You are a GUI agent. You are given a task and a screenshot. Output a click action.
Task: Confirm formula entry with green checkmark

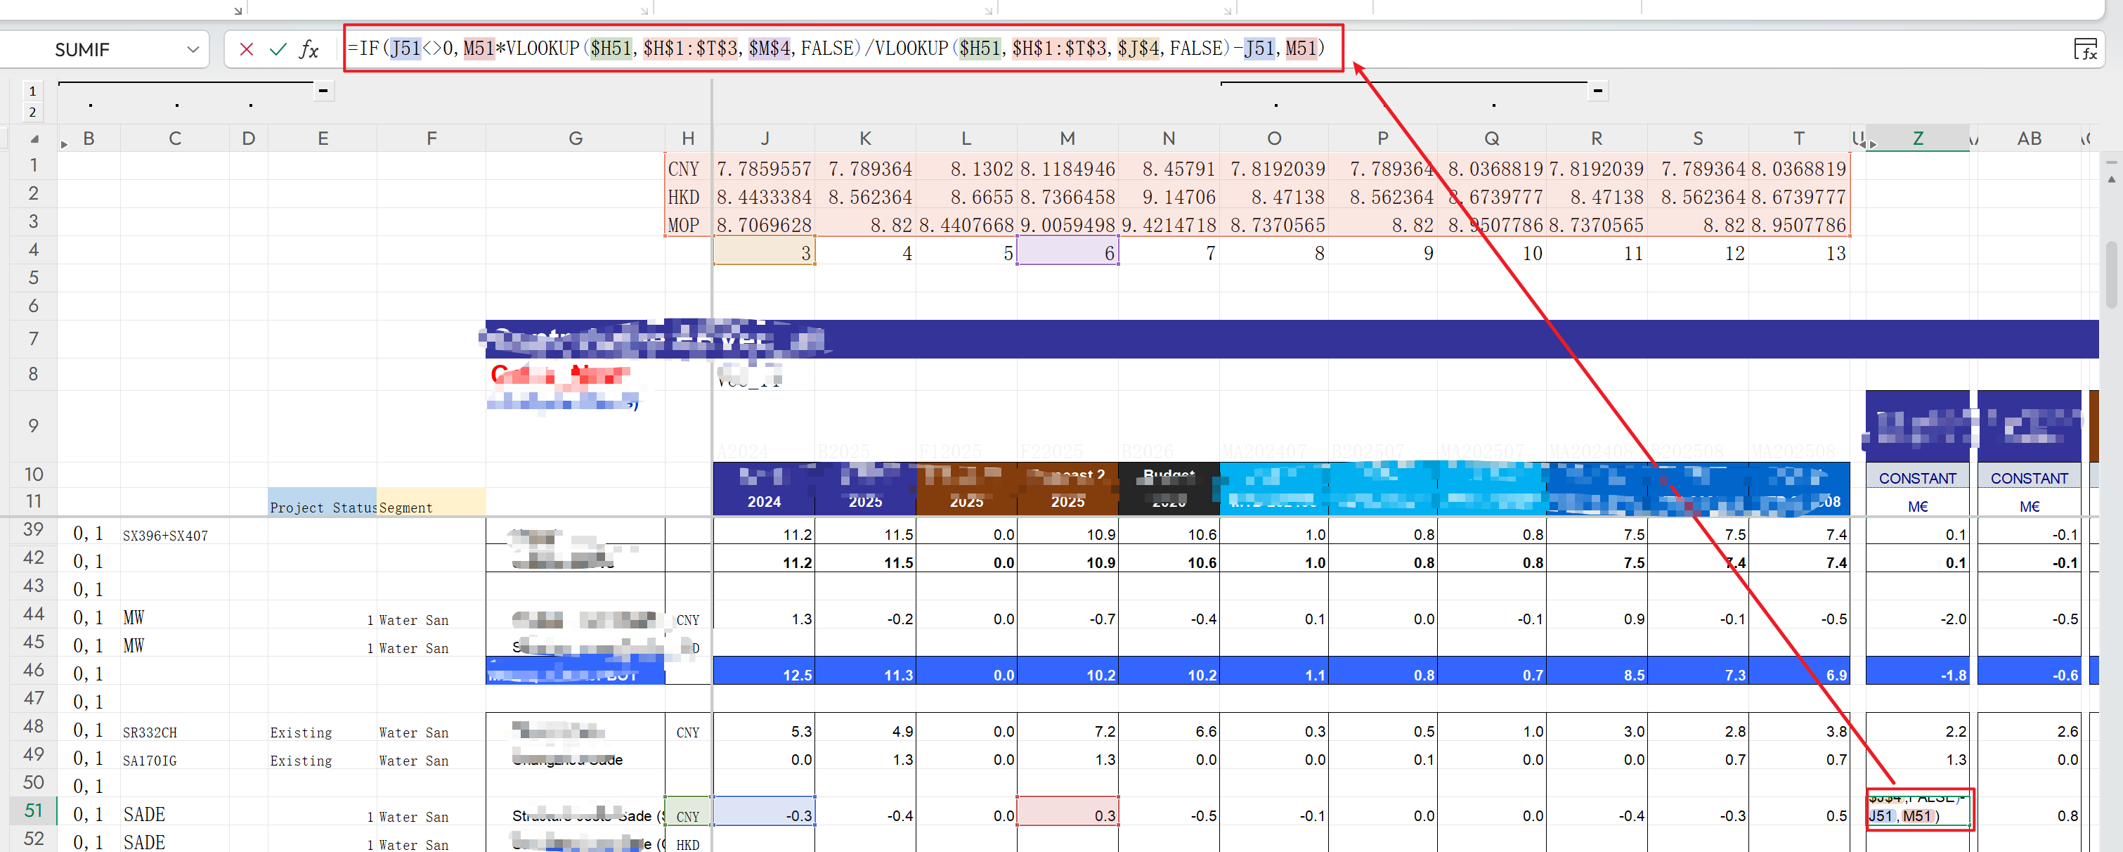click(278, 49)
